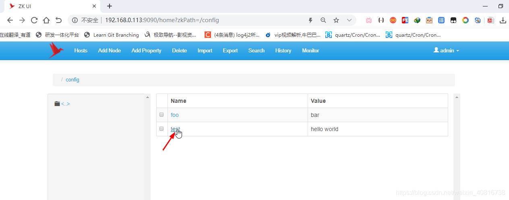Image resolution: width=509 pixels, height=200 pixels.
Task: Click the left tree panel scrollbar
Action: click(147, 147)
